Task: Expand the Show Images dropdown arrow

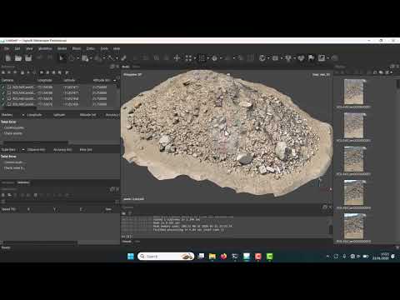Action: click(328, 58)
